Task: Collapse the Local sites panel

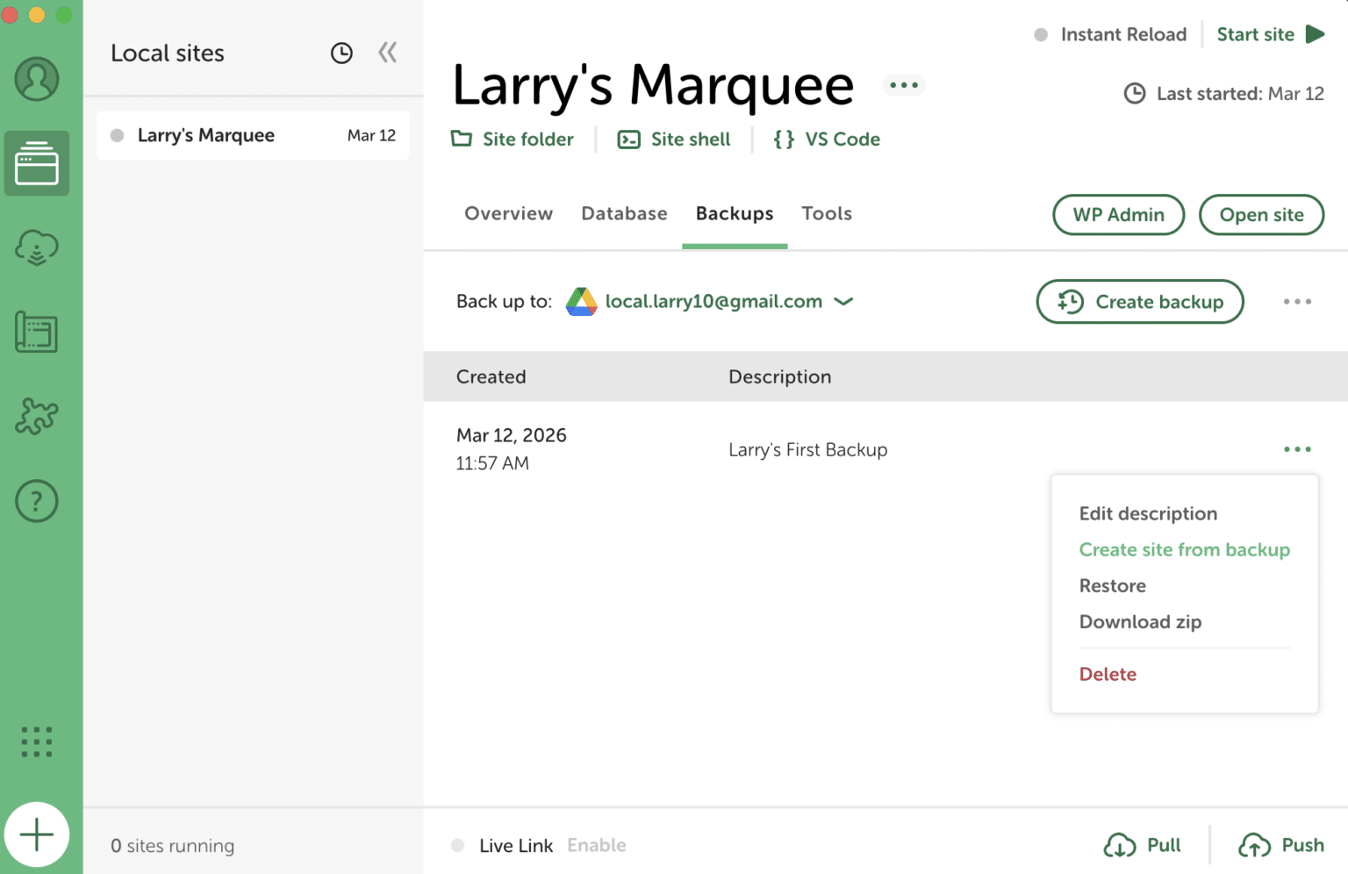Action: point(387,53)
